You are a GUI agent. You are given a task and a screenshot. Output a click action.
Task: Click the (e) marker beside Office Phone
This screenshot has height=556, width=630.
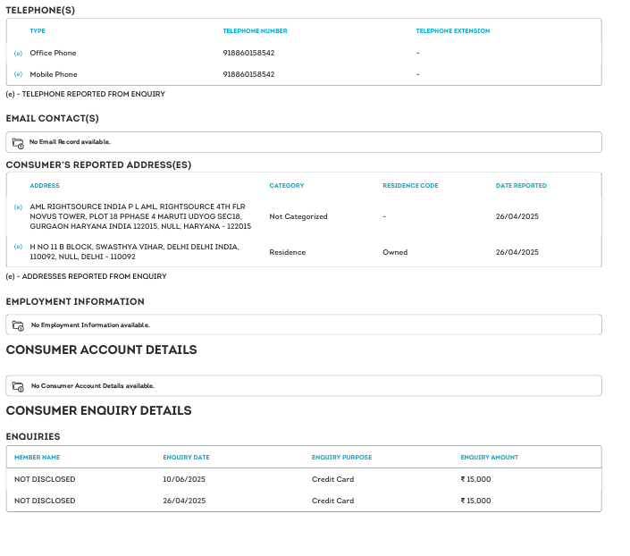point(18,54)
